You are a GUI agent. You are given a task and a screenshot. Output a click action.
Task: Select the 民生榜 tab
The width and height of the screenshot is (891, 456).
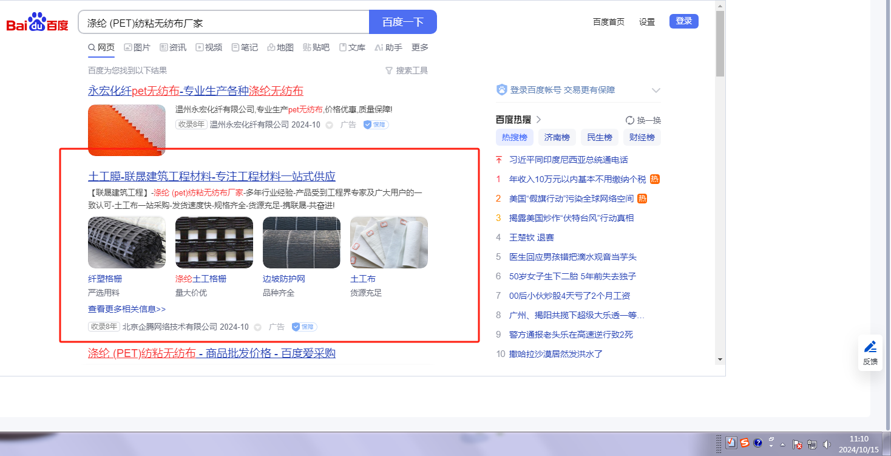600,137
